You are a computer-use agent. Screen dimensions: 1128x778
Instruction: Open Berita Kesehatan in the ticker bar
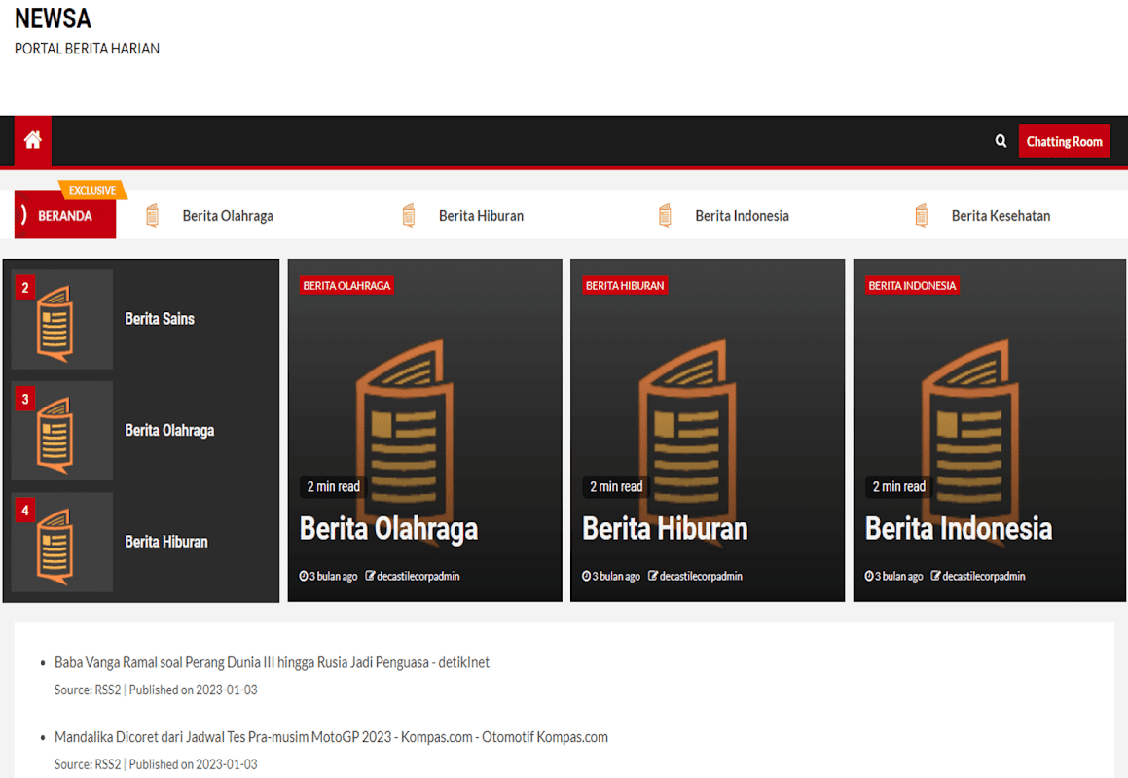pyautogui.click(x=1001, y=216)
